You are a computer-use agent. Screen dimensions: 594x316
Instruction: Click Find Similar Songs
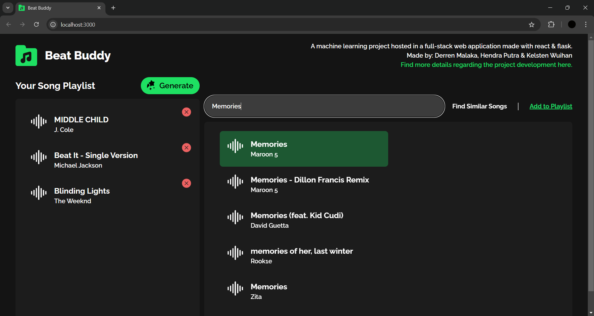(x=479, y=106)
